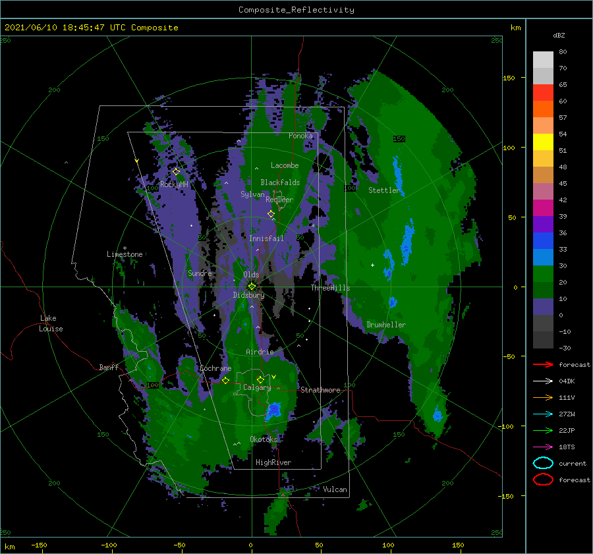
Task: Click the Innisfail town label
Action: pyautogui.click(x=266, y=238)
